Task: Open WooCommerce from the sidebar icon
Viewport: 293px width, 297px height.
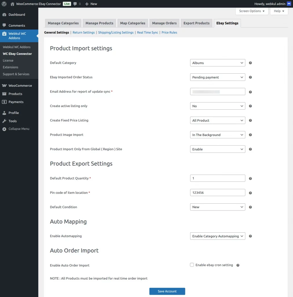Action: 5,85
